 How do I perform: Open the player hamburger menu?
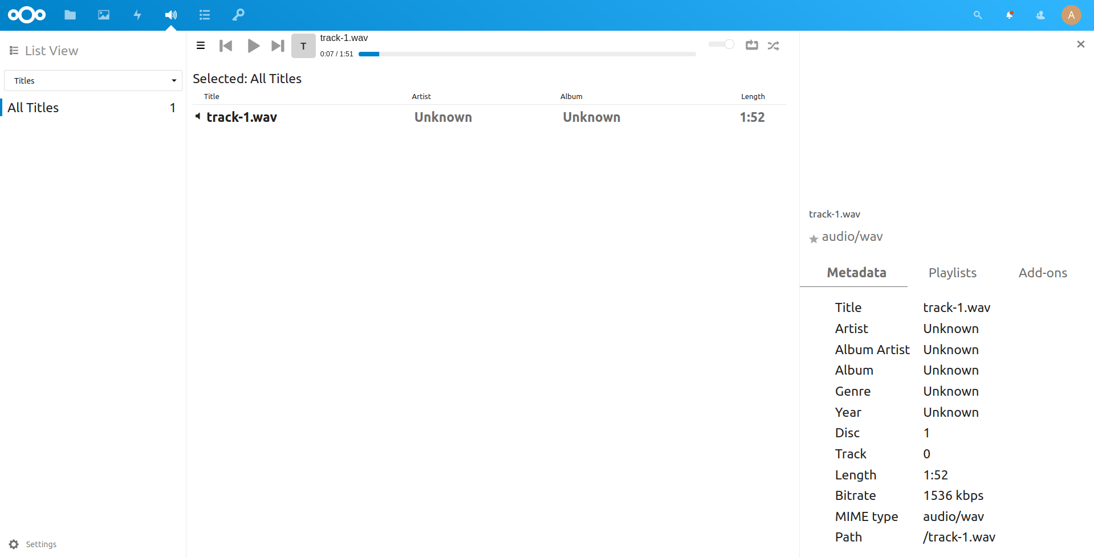[200, 45]
